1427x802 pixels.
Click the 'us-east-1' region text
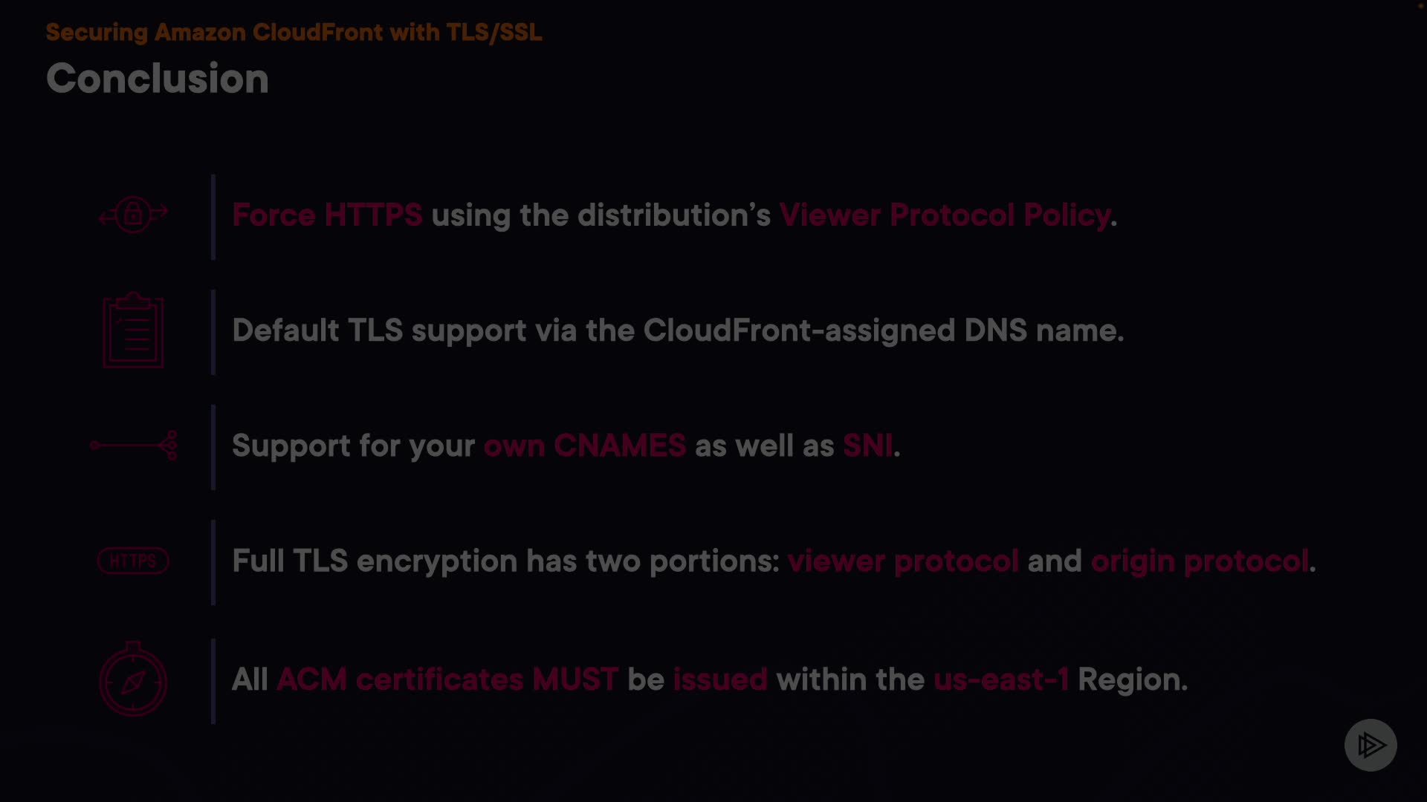1000,679
